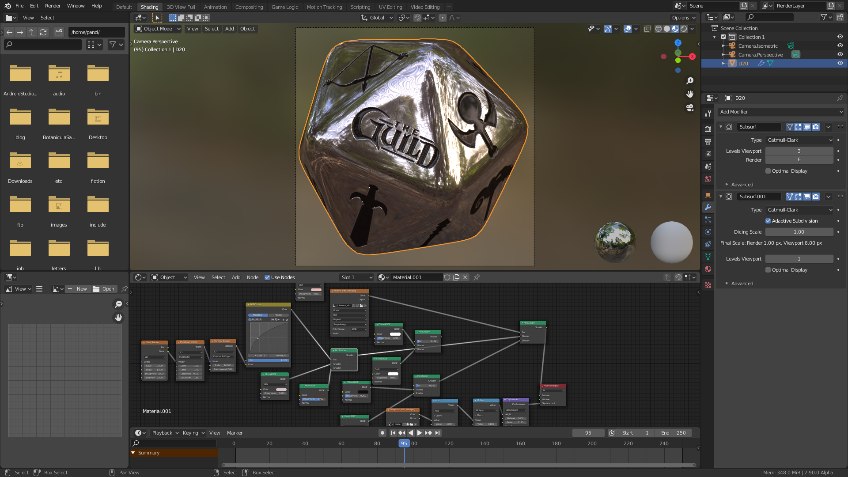This screenshot has width=848, height=477.
Task: Switch to the UV Editing workspace tab
Action: coord(390,7)
